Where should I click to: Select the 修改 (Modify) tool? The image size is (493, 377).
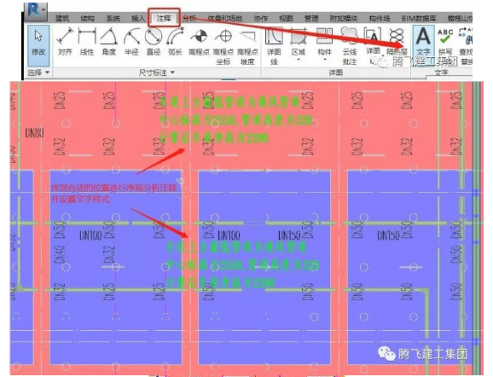[38, 45]
